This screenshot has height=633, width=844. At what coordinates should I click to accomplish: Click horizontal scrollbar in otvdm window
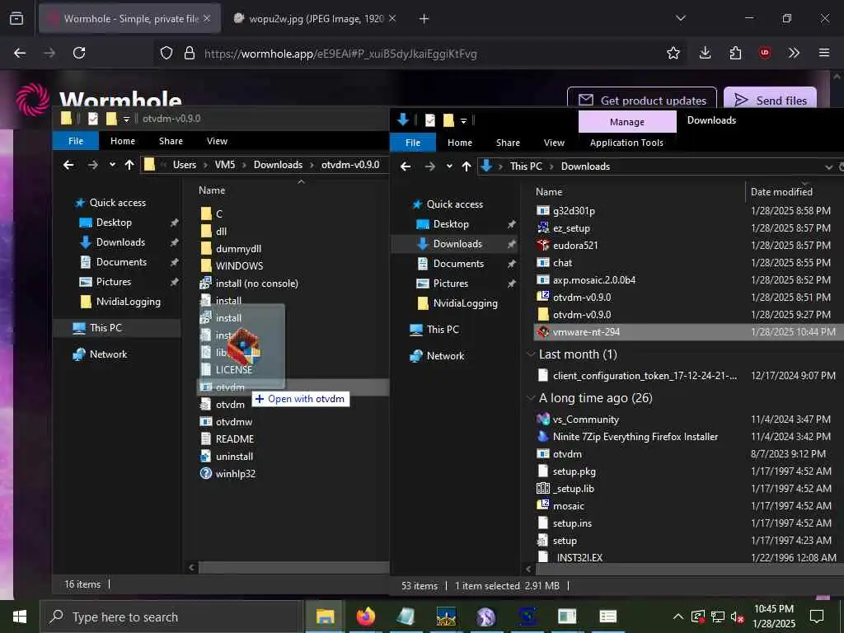pyautogui.click(x=293, y=567)
